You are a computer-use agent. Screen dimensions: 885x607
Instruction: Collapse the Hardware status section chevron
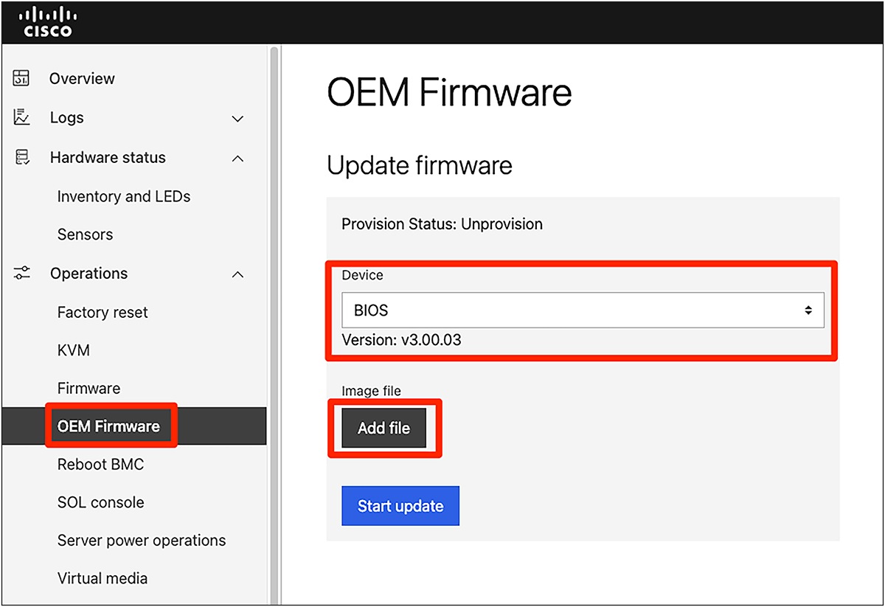pyautogui.click(x=237, y=158)
